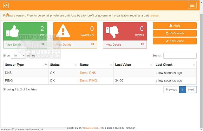This screenshot has height=131, width=203.
Task: Click the PING sensor type cell
Action: (x=26, y=81)
